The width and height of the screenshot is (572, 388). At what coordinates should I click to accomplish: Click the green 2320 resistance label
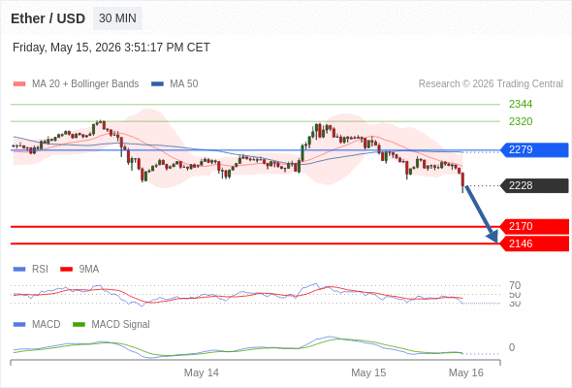click(521, 121)
